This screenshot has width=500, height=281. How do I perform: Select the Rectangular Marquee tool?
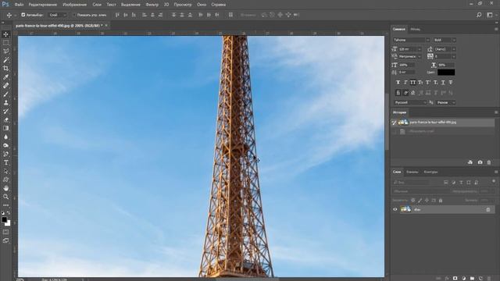(5, 43)
